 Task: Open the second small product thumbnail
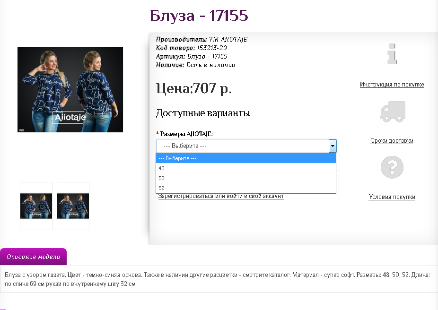(73, 206)
